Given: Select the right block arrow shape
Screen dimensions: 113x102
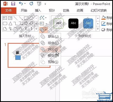Looking at the screenshot, I should pyautogui.click(x=26, y=23).
